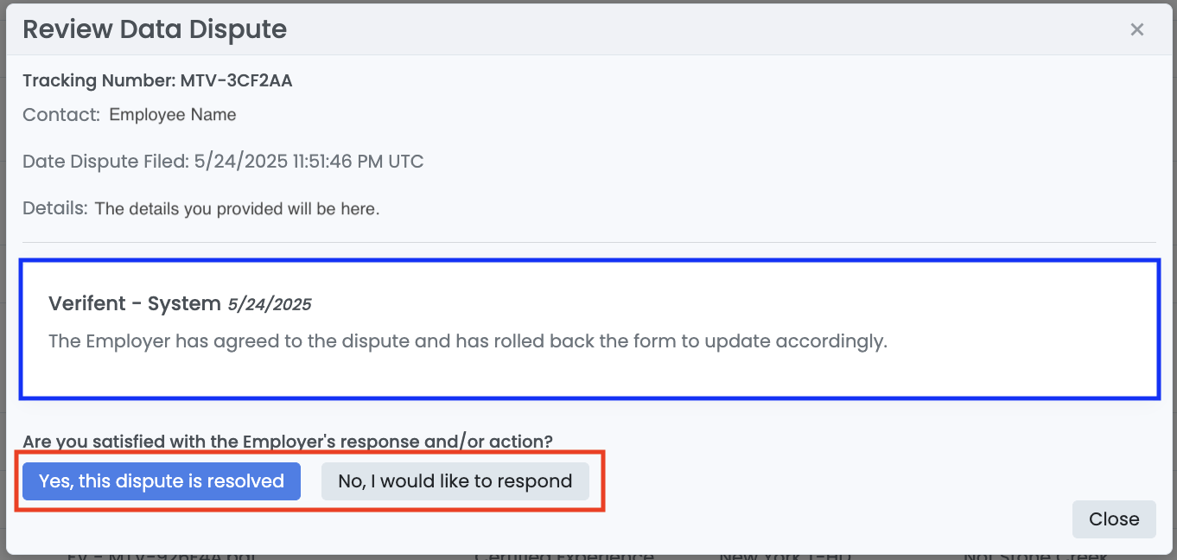Click "Certified Experience" text behind the dialog
Image resolution: width=1177 pixels, height=560 pixels.
(563, 556)
